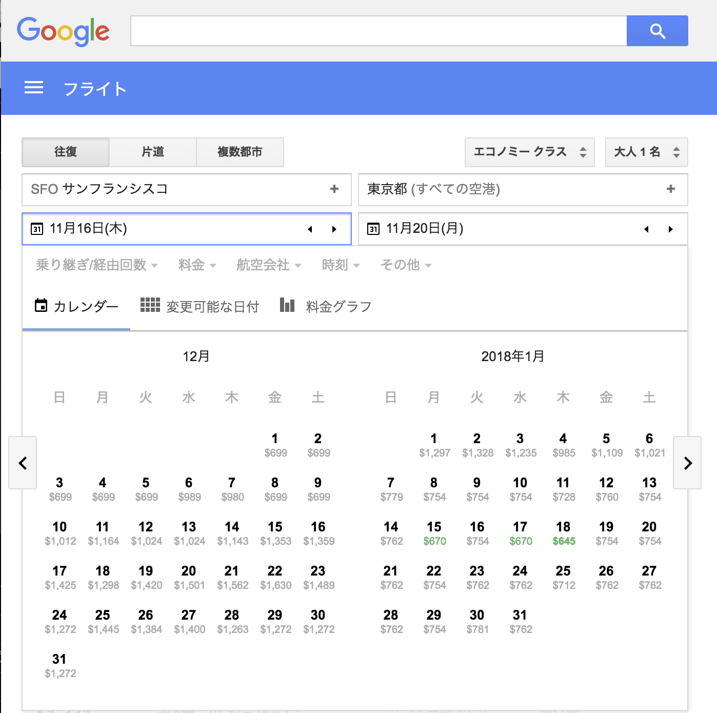
Task: Switch to the カレンダー tab
Action: click(x=76, y=306)
